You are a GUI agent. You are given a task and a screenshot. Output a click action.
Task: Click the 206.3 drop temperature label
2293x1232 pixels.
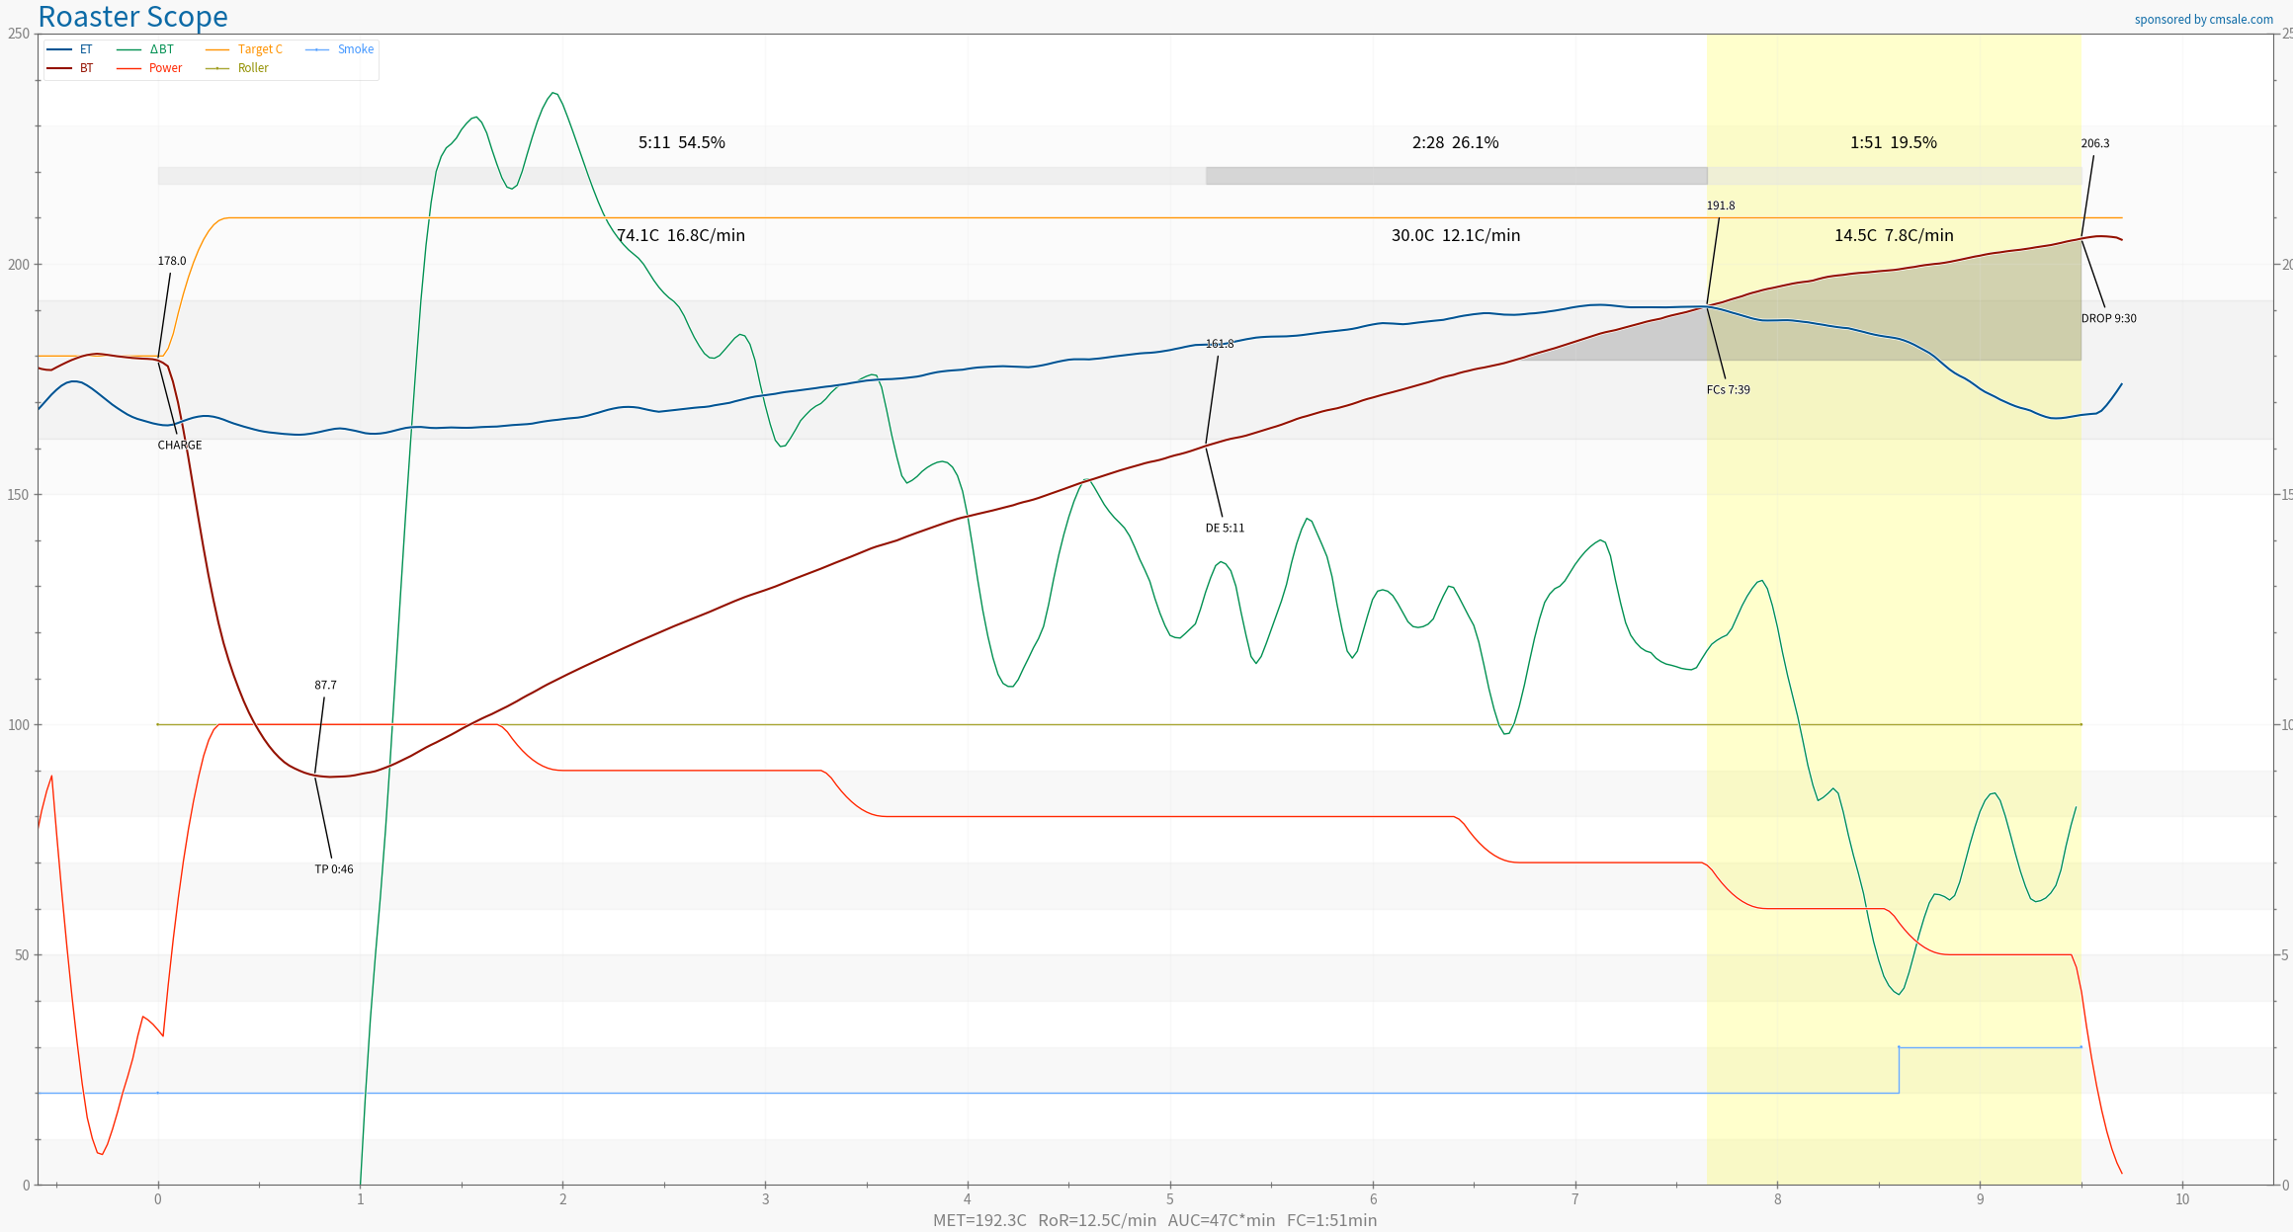point(2094,144)
